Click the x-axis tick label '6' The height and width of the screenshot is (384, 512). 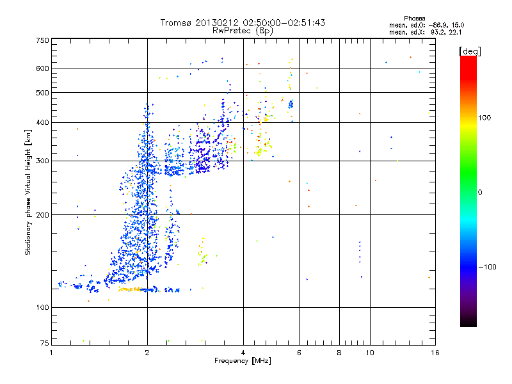point(299,353)
